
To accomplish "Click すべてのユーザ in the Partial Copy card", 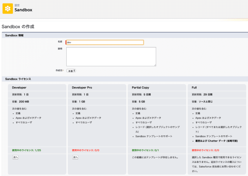I will (144, 123).
